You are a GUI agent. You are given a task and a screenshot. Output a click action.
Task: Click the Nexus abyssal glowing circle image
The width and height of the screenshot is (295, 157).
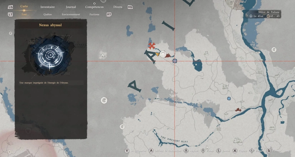pos(50,55)
